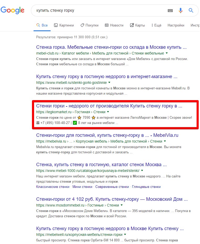Open the on-screen keyboard icon in search bar
This screenshot has width=200, height=244.
170,10
